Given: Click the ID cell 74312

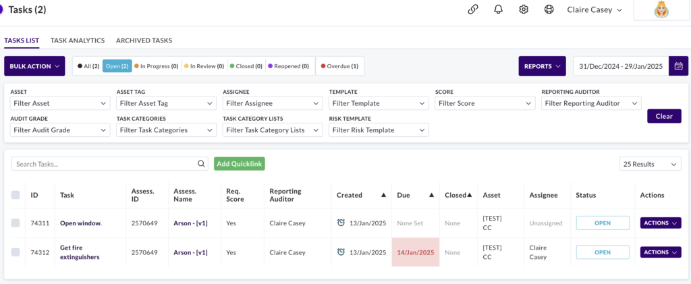Looking at the screenshot, I should [40, 252].
